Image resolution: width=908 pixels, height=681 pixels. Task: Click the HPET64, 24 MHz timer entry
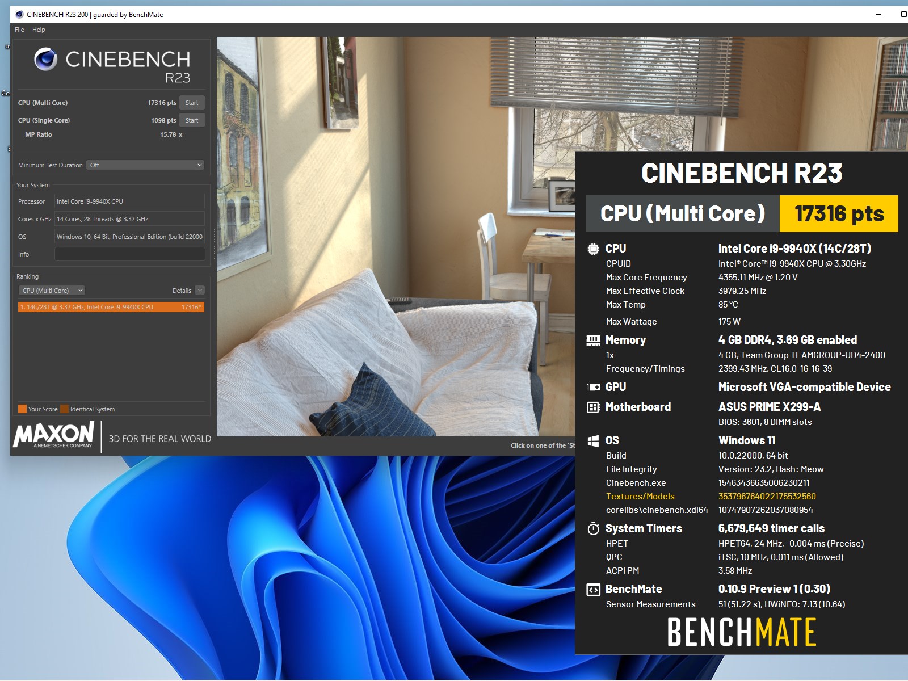(791, 544)
